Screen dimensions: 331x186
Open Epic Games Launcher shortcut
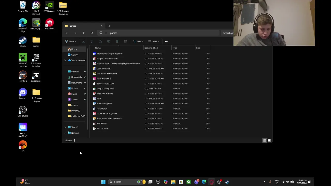36,60
